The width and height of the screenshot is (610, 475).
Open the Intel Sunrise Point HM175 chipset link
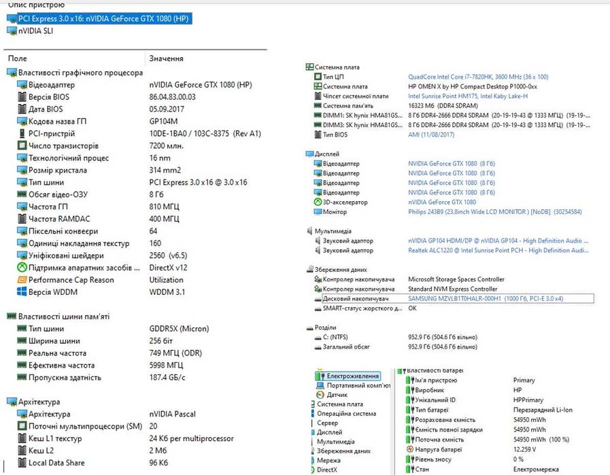click(468, 96)
